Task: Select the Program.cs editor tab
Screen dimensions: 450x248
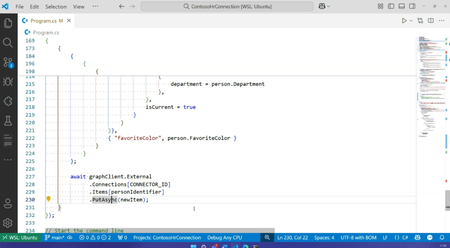Action: point(46,21)
